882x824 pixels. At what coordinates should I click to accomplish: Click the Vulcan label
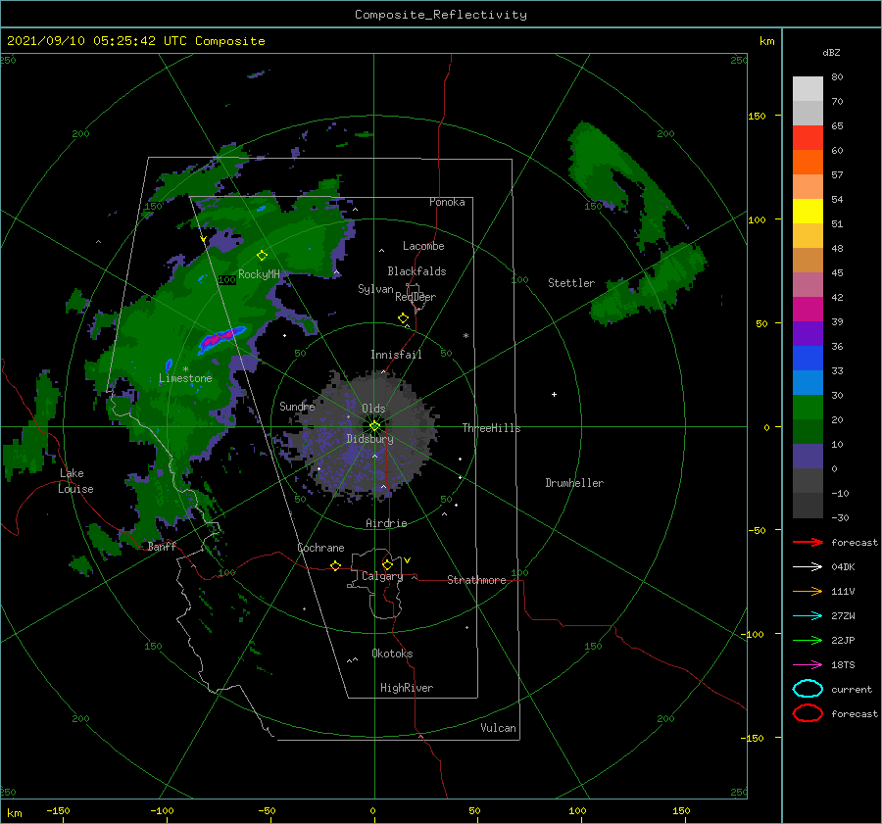click(x=499, y=728)
